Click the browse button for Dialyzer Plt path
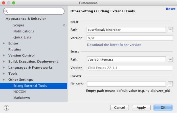This screenshot has width=177, height=113. (170, 84)
